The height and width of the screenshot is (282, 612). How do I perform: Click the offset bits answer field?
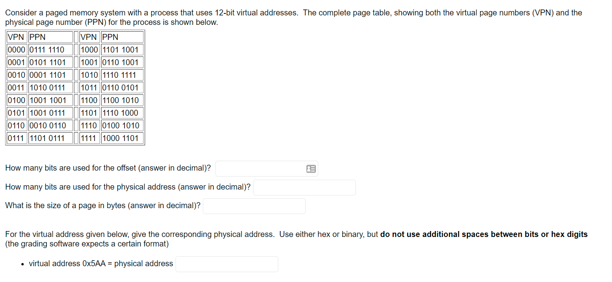[267, 169]
